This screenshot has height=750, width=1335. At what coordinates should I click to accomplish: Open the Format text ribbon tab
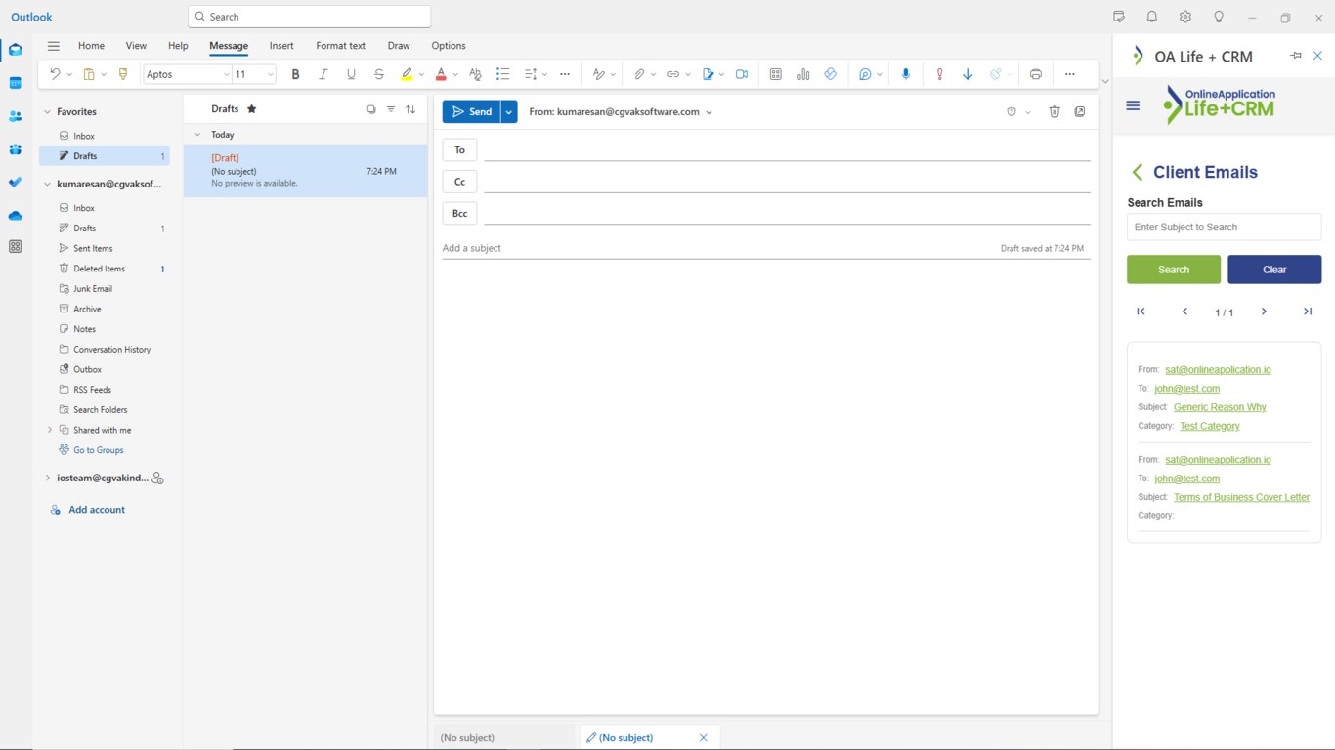(x=340, y=46)
